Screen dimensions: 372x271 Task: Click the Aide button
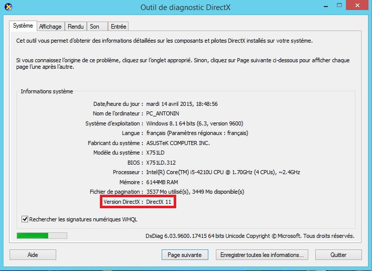[33, 254]
